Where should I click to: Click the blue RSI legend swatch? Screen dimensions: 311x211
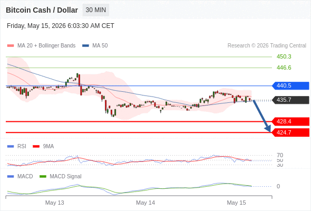tap(11, 147)
